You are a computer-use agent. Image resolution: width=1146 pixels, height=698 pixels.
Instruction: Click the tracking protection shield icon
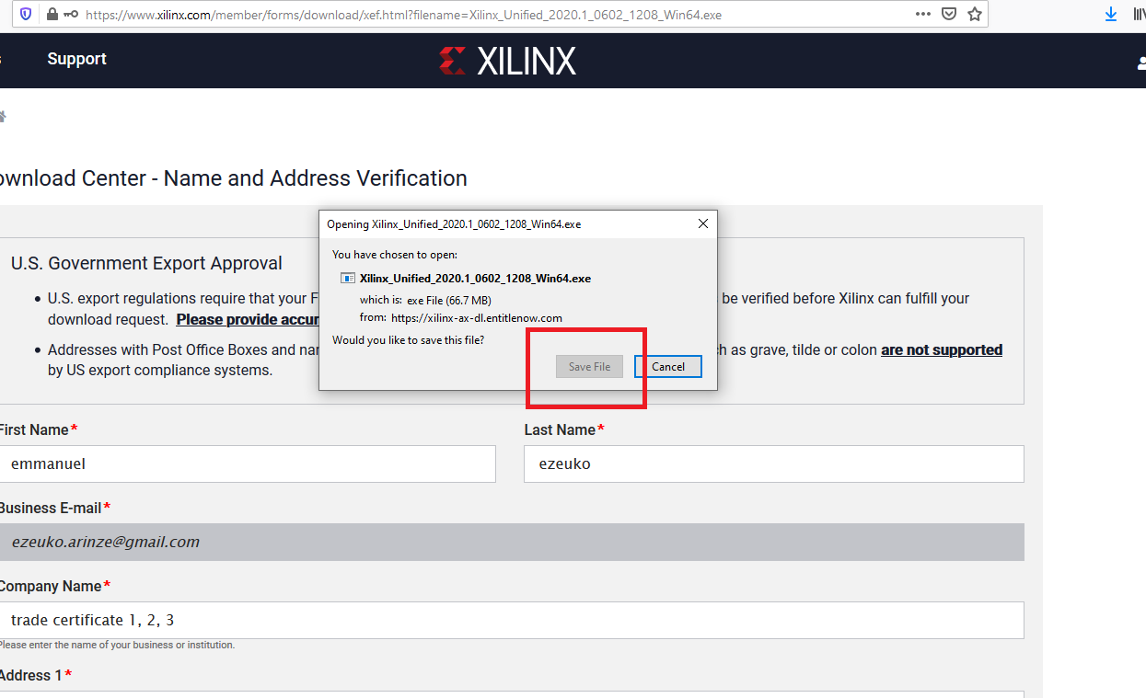tap(26, 15)
